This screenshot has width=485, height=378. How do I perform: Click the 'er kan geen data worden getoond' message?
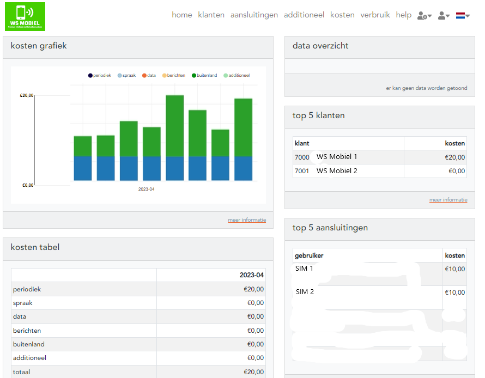click(427, 88)
